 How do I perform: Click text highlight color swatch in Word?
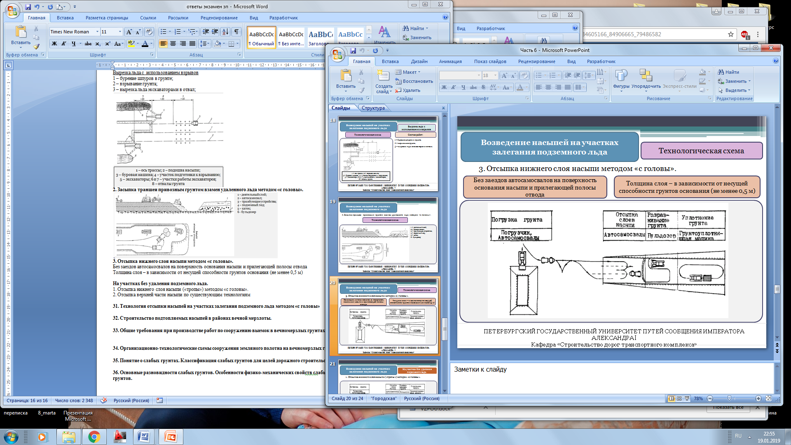[131, 44]
